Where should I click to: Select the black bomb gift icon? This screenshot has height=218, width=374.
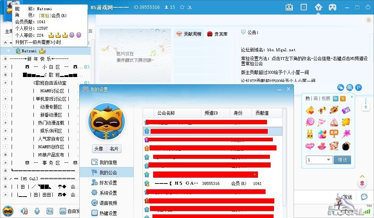click(x=346, y=146)
